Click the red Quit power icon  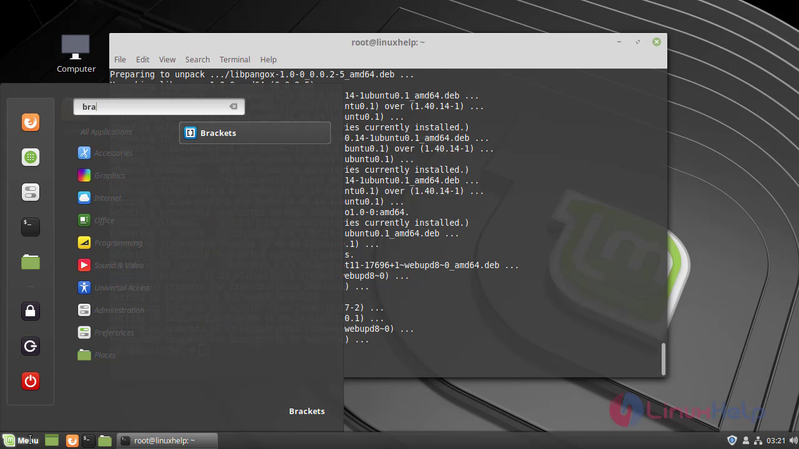point(31,381)
